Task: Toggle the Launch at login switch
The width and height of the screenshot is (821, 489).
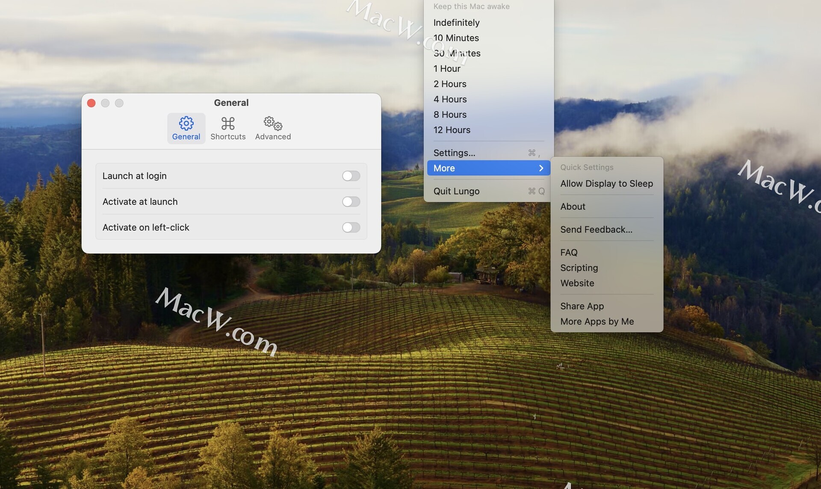Action: pyautogui.click(x=351, y=176)
